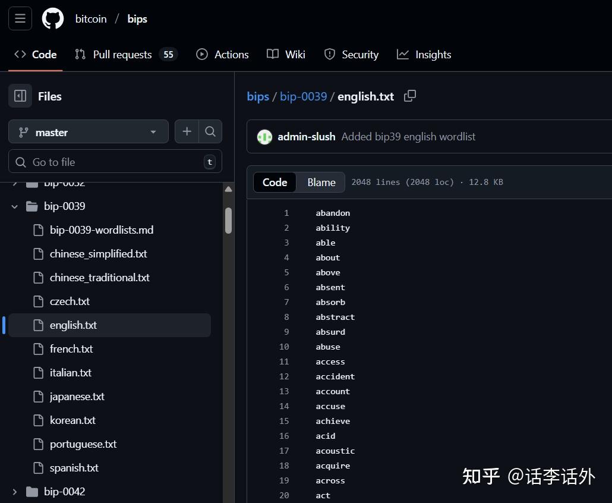Open the Wiki tab
612x503 pixels.
(286, 54)
